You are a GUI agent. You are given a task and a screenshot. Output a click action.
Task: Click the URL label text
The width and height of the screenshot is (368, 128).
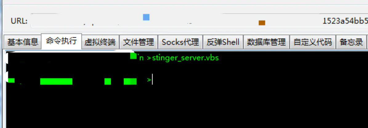pos(19,21)
